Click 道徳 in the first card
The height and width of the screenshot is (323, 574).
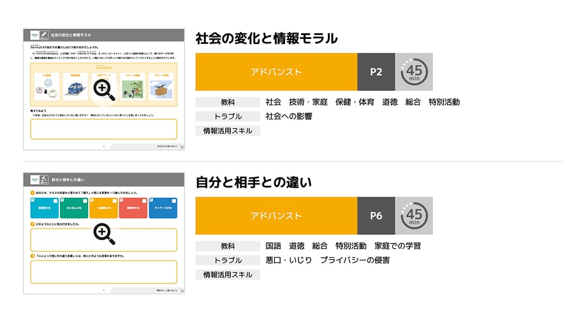coord(390,101)
